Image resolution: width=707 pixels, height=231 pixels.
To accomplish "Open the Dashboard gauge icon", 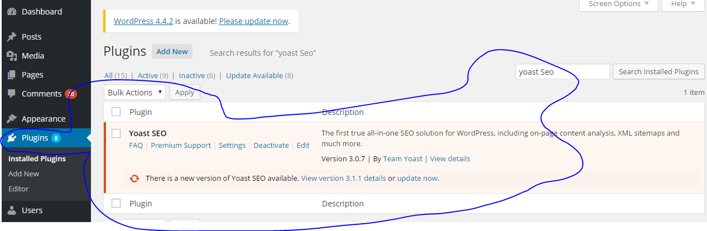I will coord(12,12).
